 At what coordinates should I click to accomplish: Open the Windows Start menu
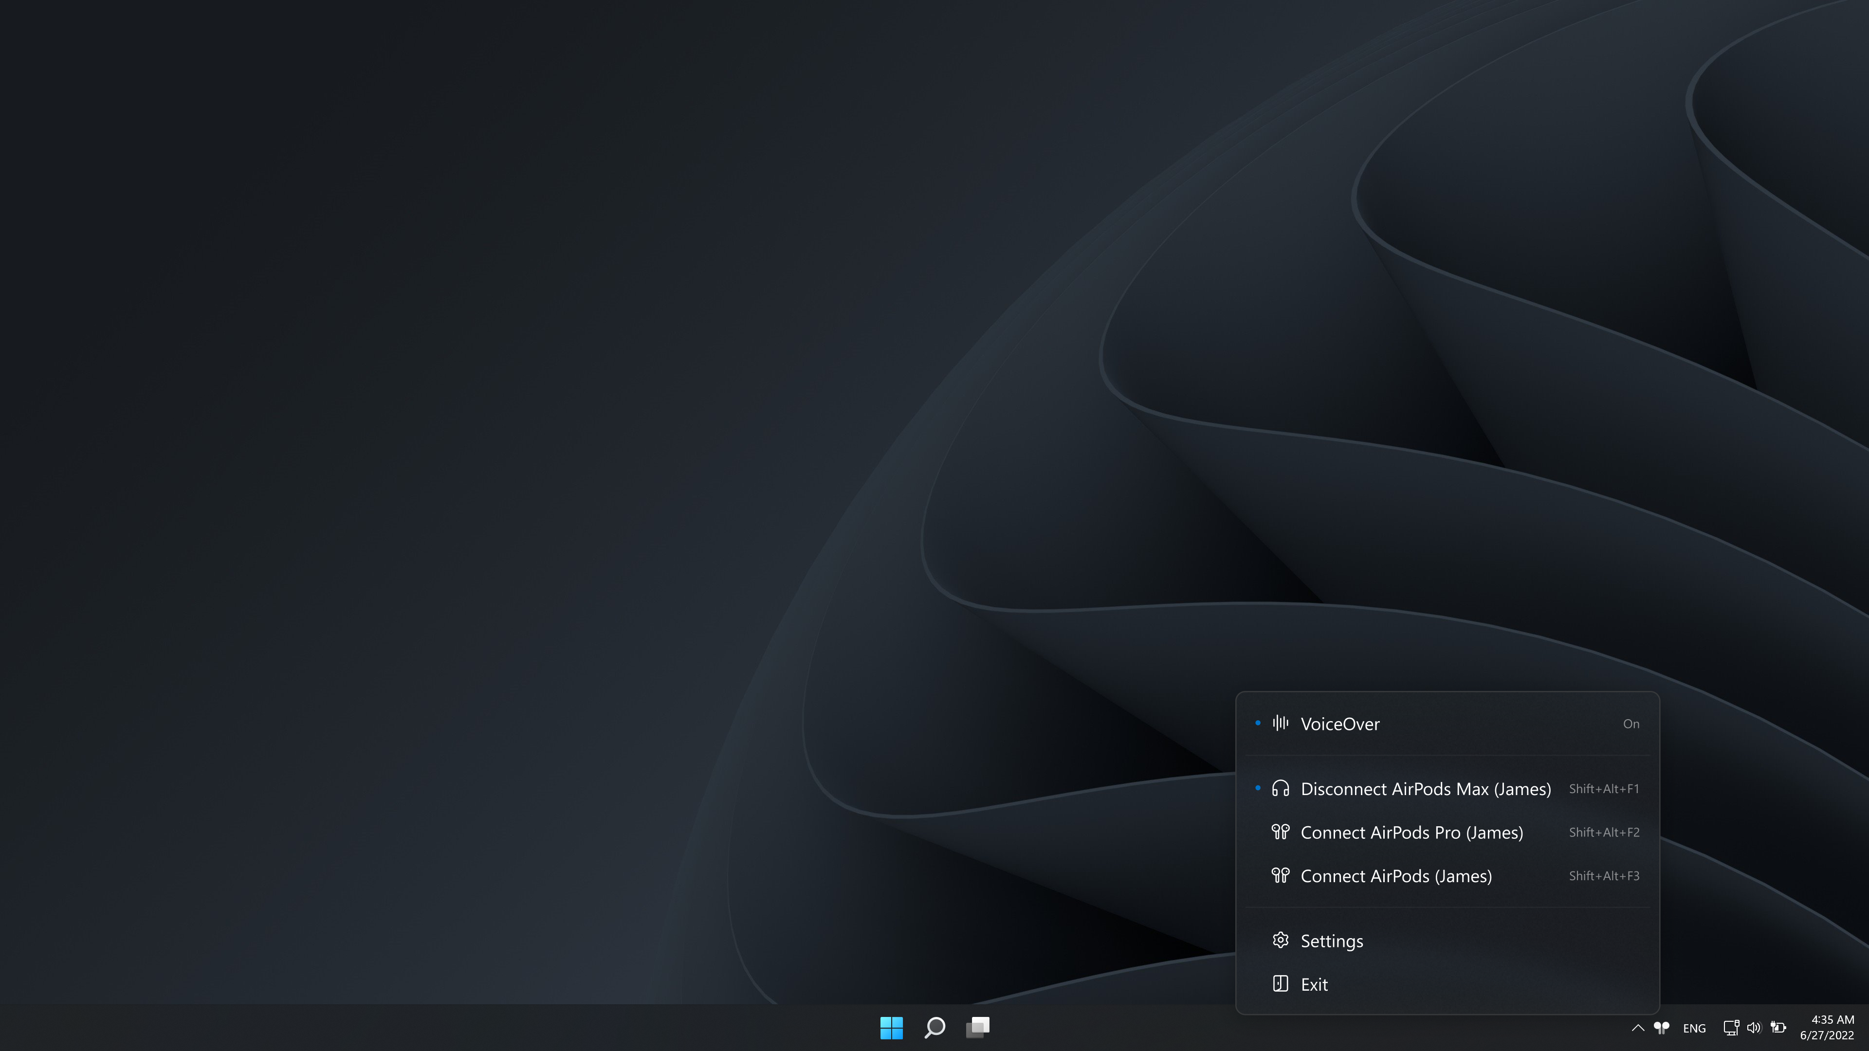click(891, 1027)
